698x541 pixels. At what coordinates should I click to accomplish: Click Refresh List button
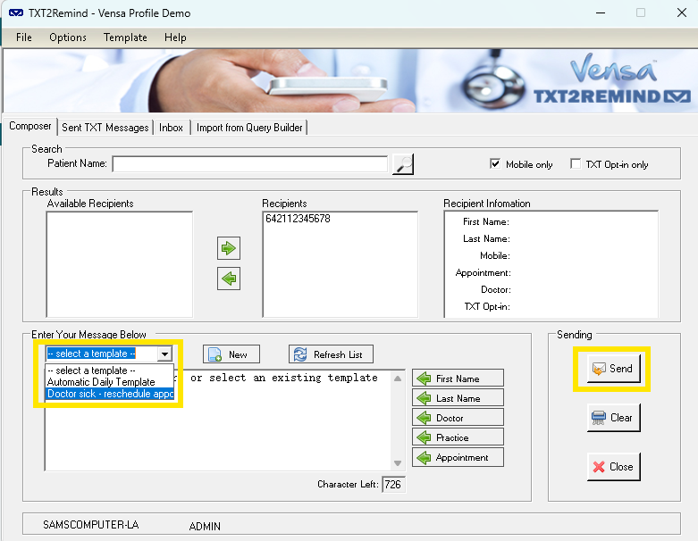(x=331, y=354)
